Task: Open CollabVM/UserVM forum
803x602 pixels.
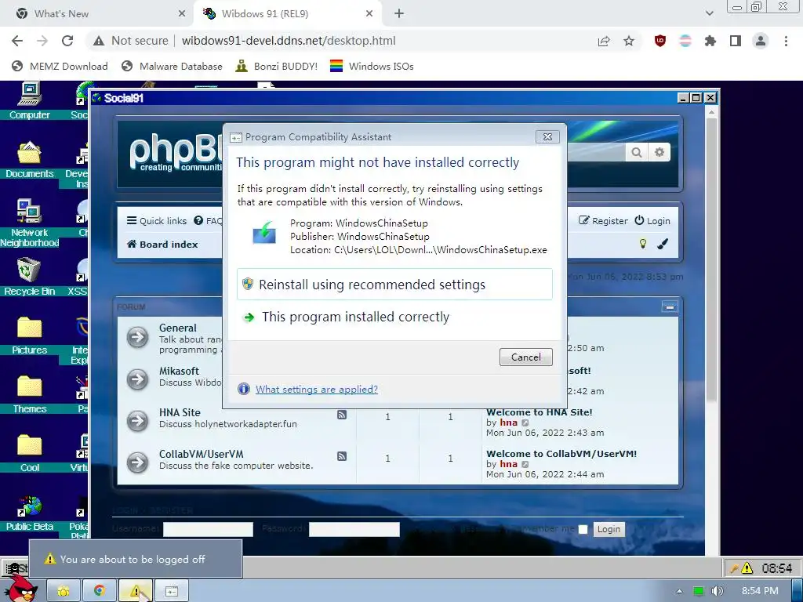Action: coord(202,454)
